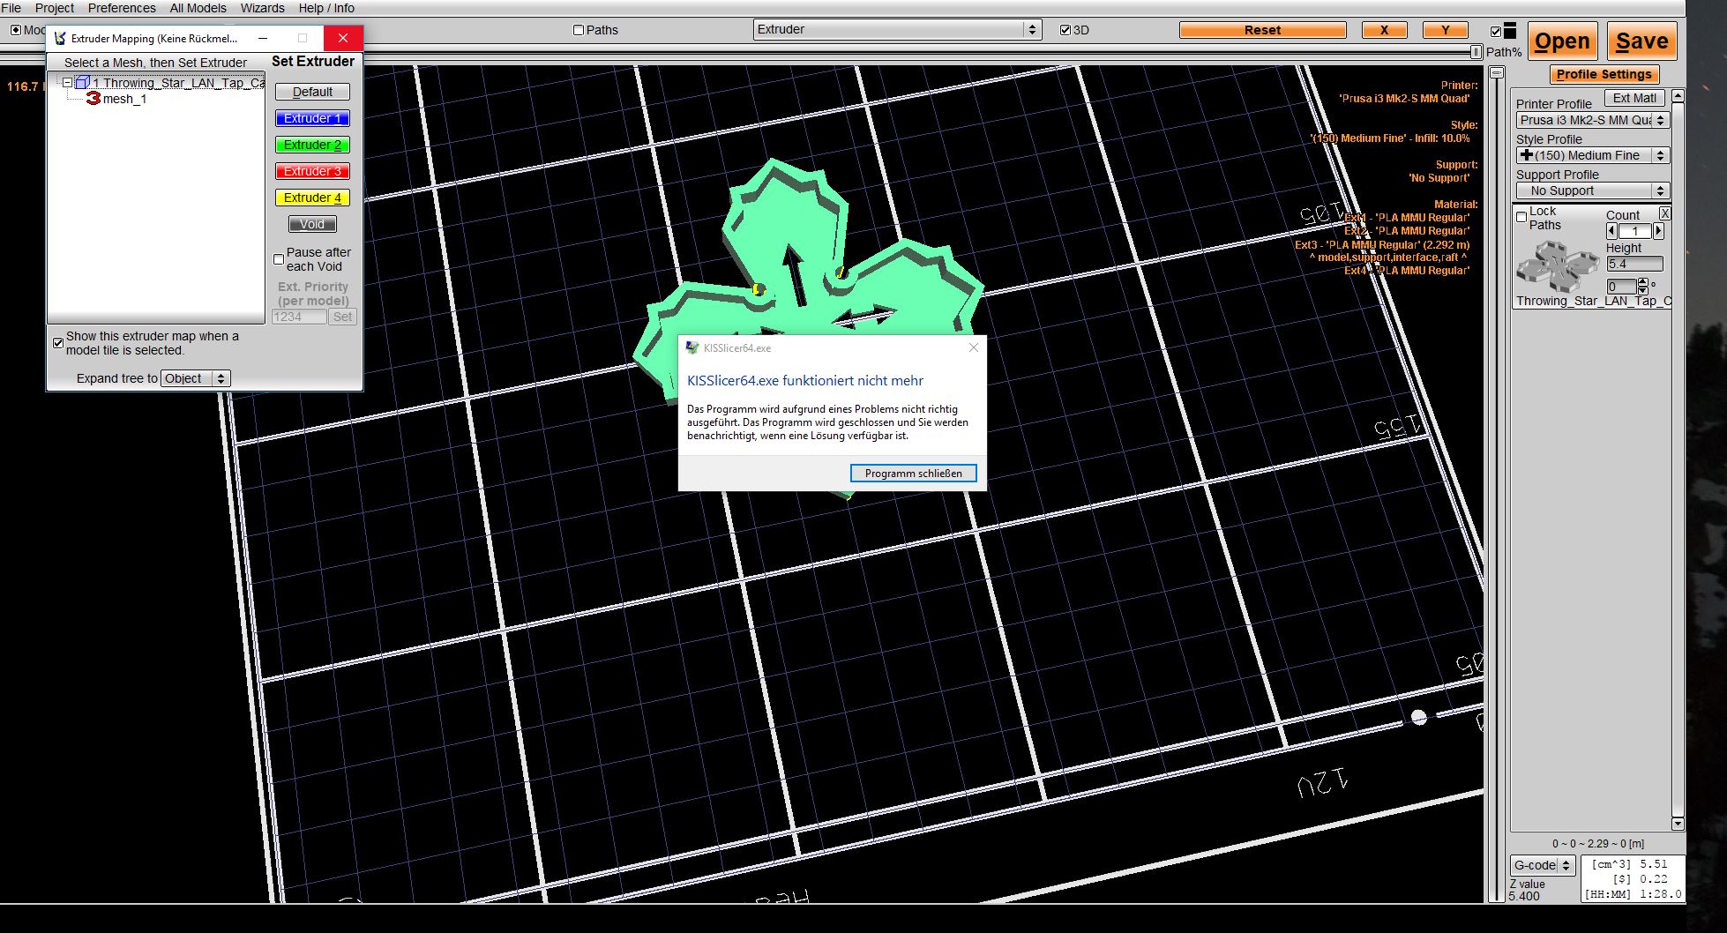1727x933 pixels.
Task: Toggle the checkbox above Path%
Action: point(1496,32)
